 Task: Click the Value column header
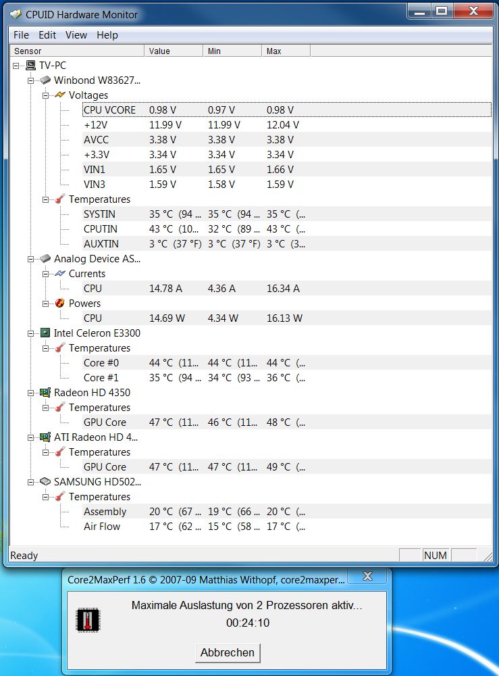[174, 51]
